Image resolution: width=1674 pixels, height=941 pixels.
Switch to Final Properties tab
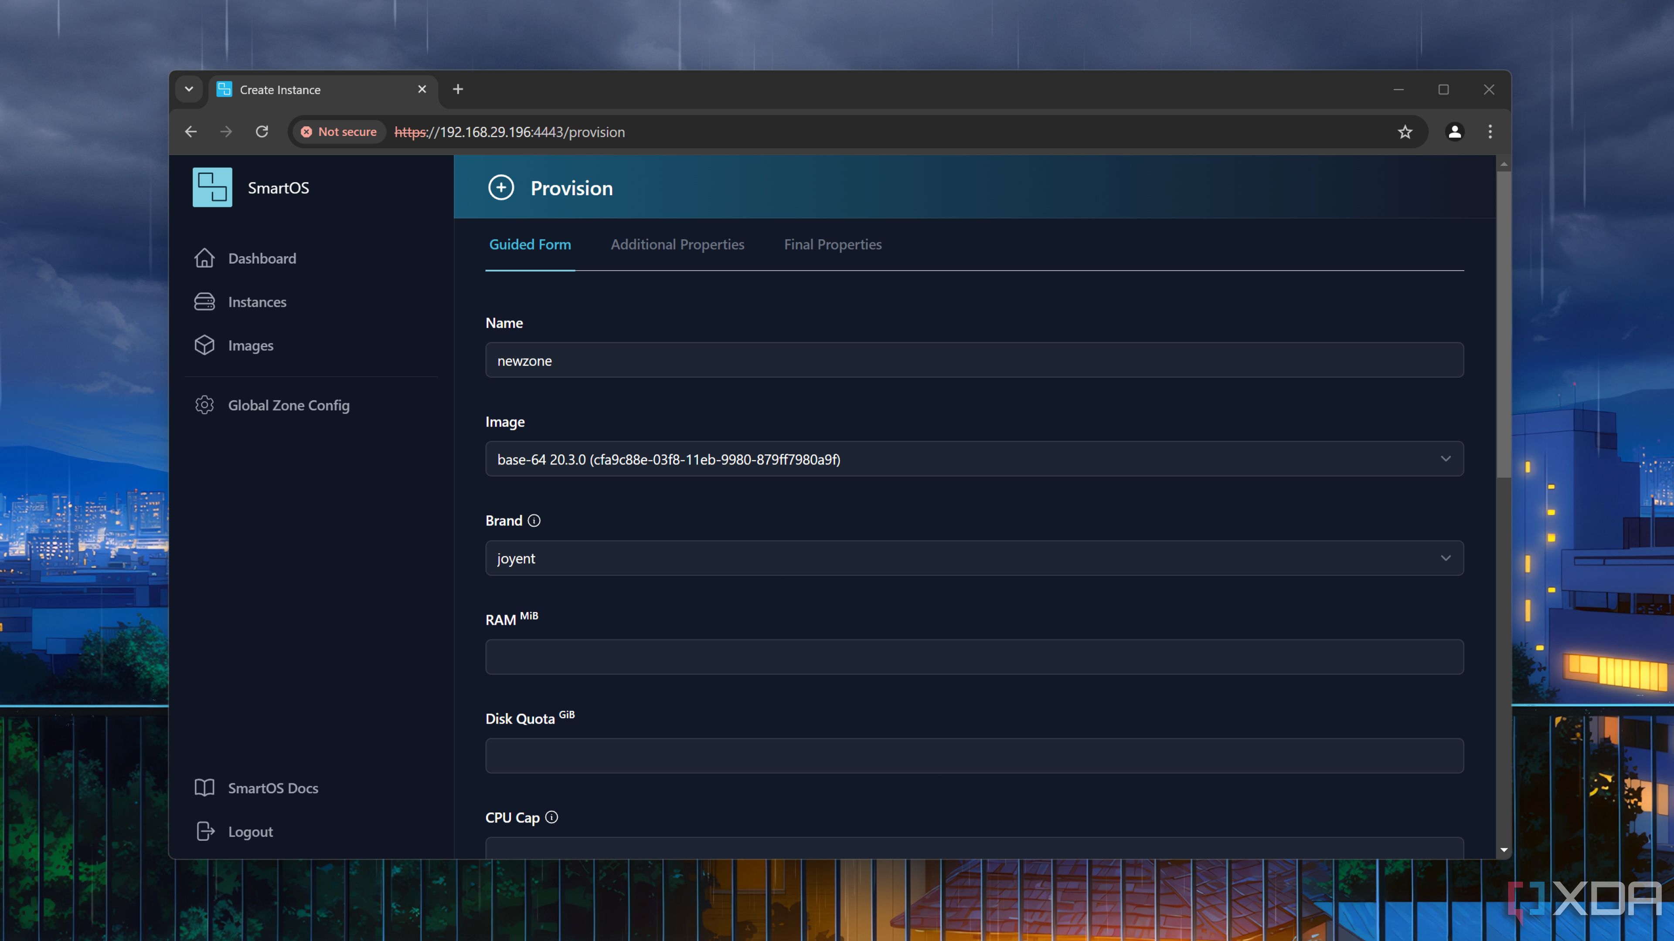point(832,244)
